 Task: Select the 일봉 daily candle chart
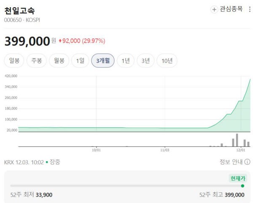tap(14, 60)
